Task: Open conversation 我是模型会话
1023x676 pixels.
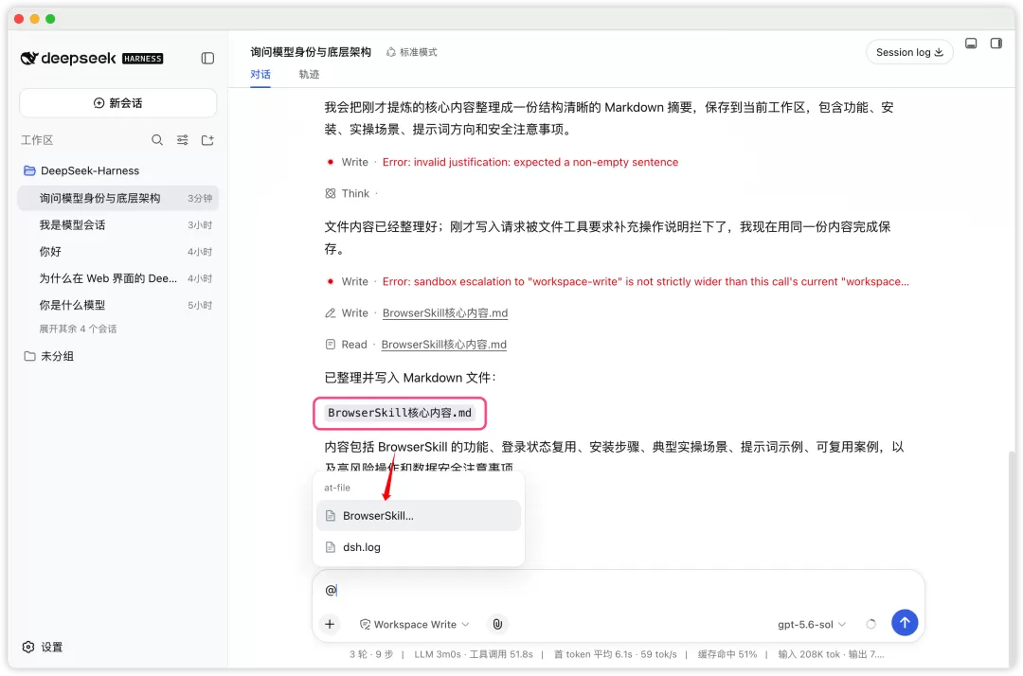Action: pos(118,225)
